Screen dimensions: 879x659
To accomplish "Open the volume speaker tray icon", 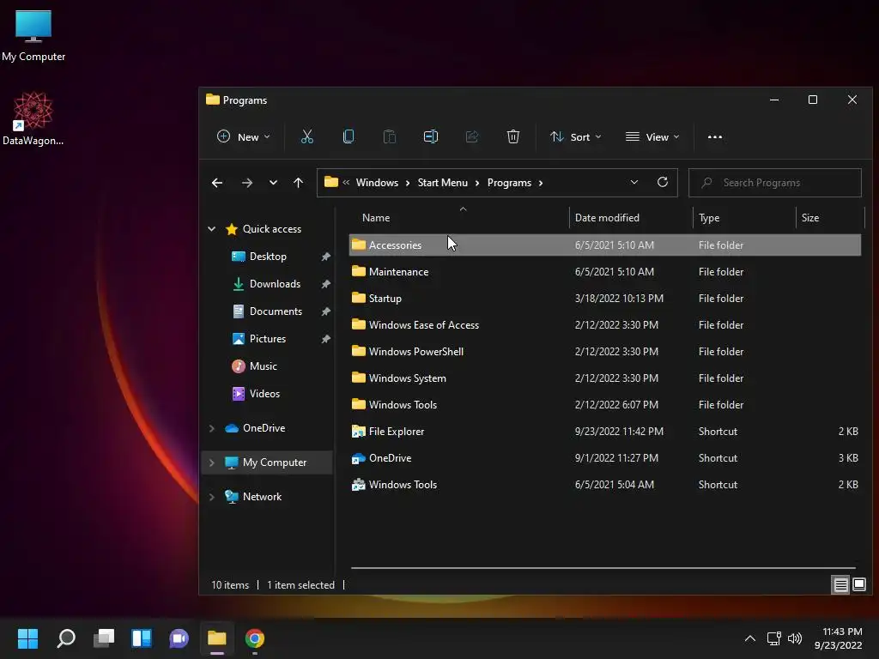I will [x=794, y=638].
